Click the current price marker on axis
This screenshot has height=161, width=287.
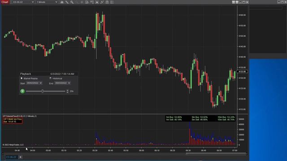(242, 72)
